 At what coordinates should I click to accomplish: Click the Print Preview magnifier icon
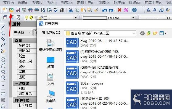(43, 10)
